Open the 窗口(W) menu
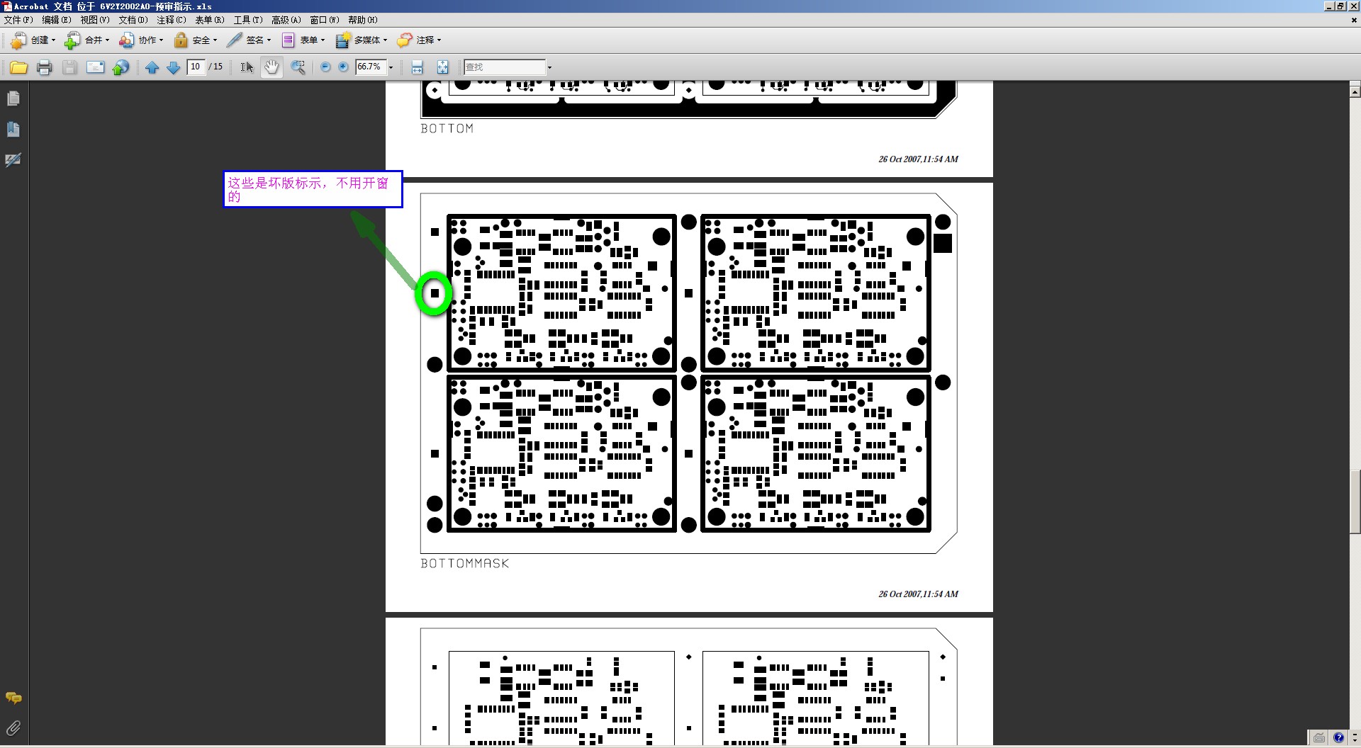The width and height of the screenshot is (1361, 748). pyautogui.click(x=325, y=20)
